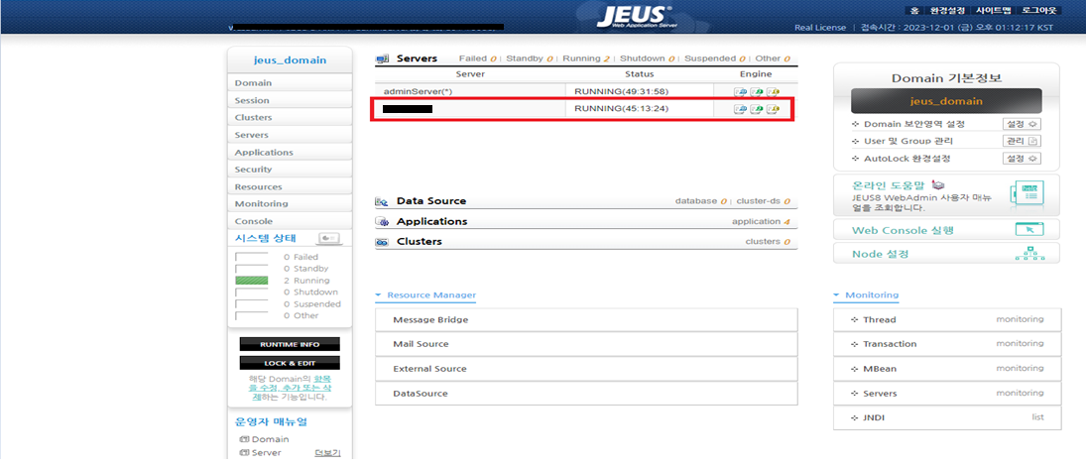Click green engine icon in RUNNING(45:13:24) row
Screen dimensions: 1086x469
click(757, 109)
